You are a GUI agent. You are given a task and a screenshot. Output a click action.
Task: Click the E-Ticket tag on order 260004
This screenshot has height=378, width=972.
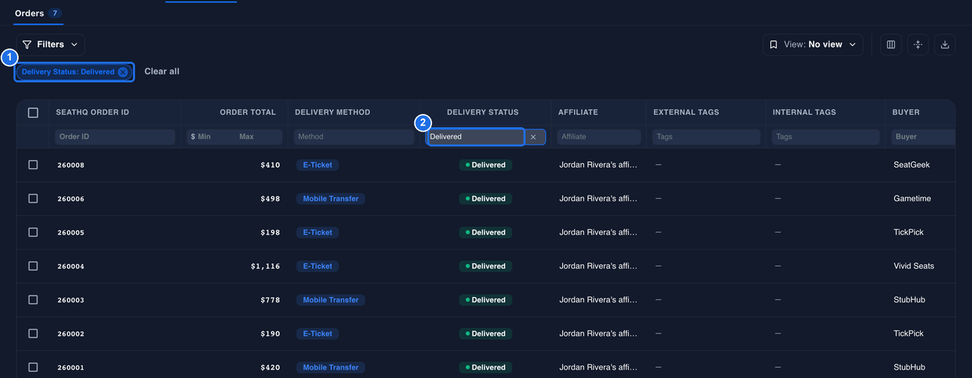[x=318, y=267]
